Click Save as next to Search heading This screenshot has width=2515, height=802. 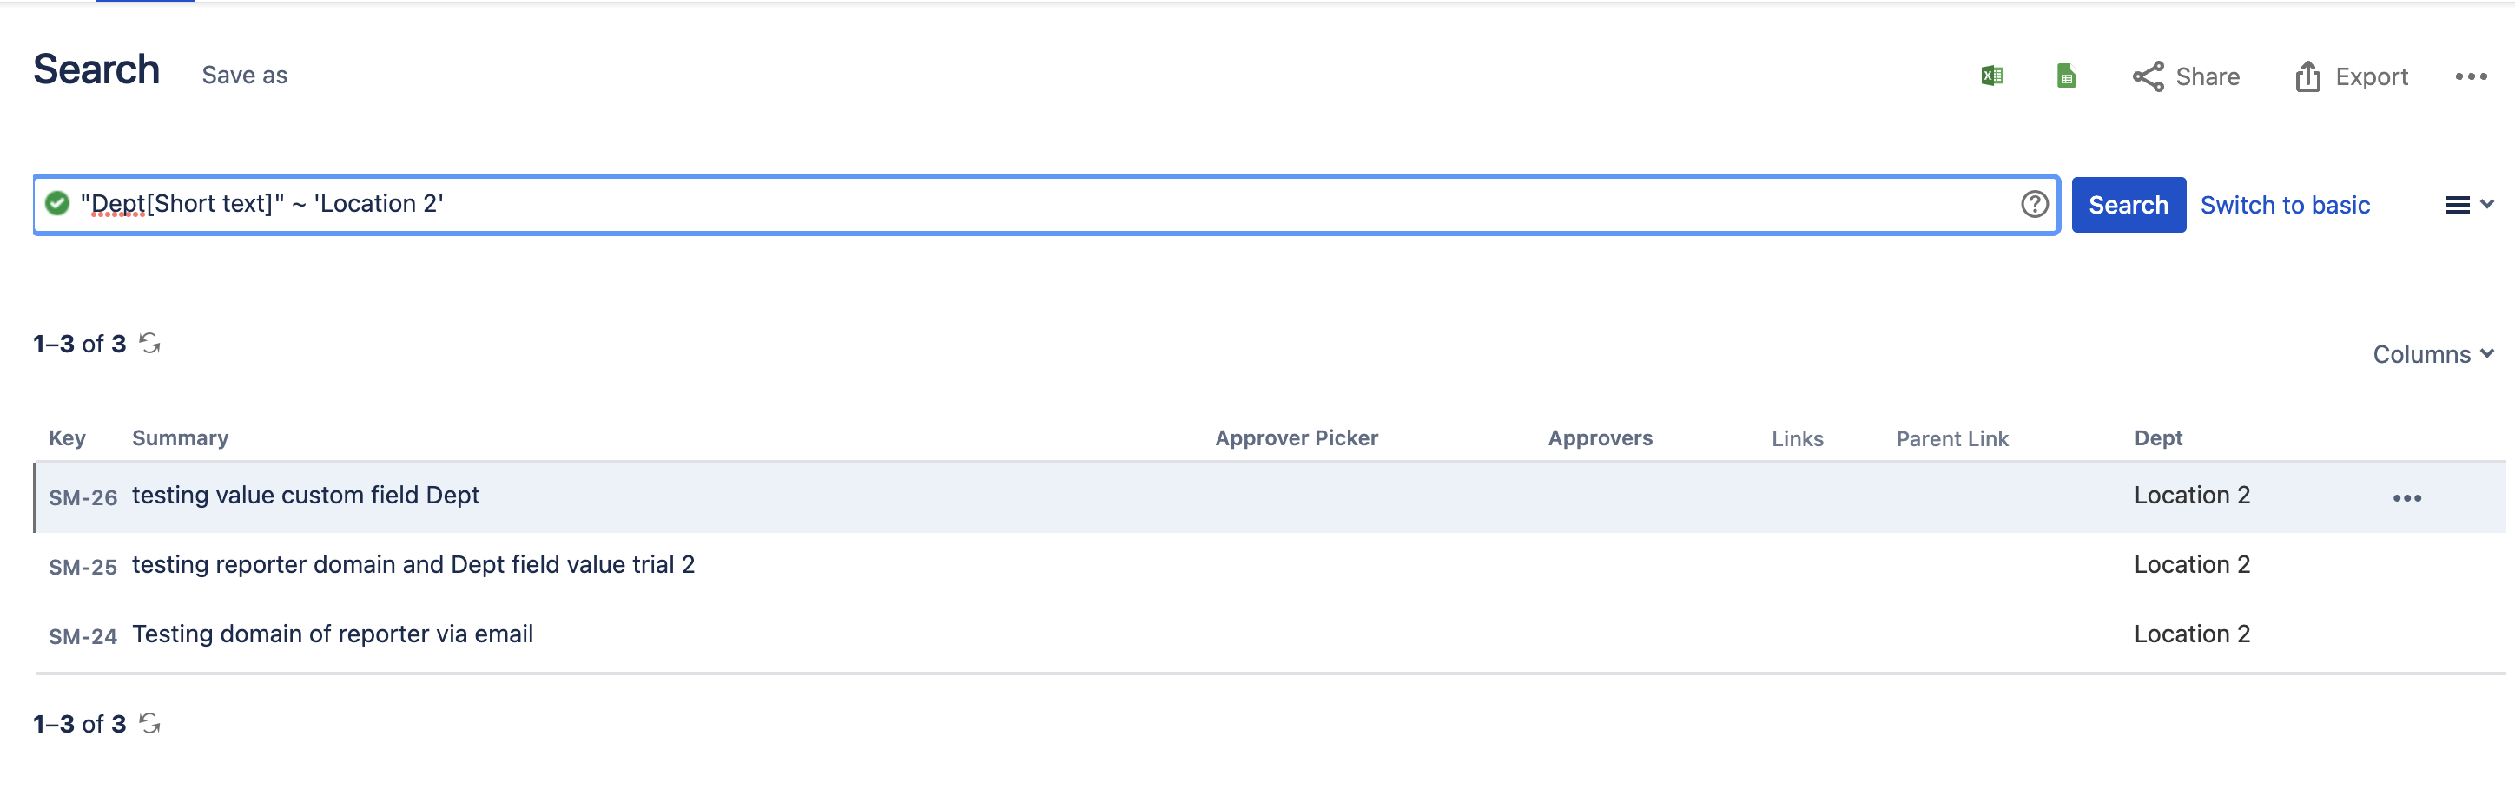tap(244, 76)
